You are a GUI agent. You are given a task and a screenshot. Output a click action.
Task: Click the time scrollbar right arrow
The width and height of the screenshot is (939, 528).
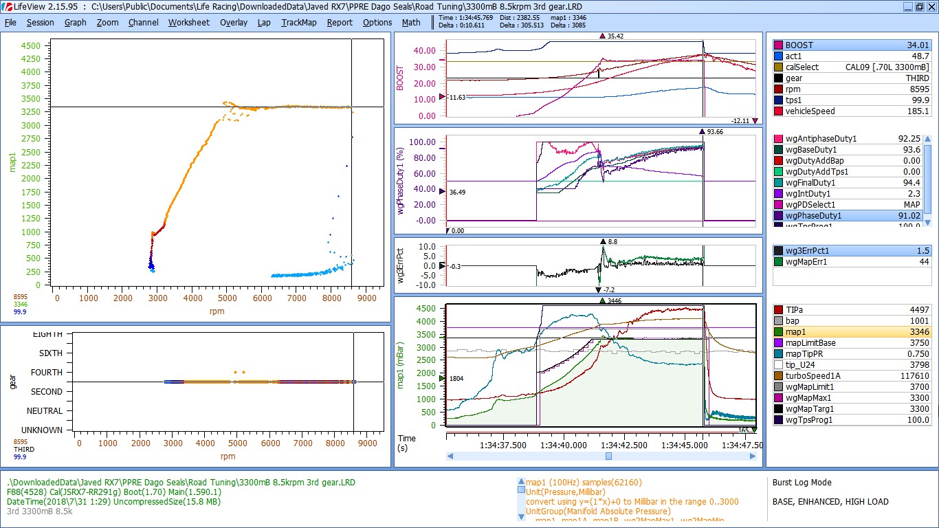(753, 456)
